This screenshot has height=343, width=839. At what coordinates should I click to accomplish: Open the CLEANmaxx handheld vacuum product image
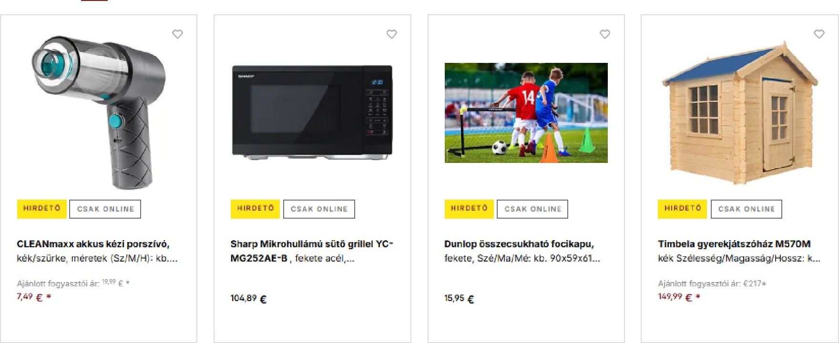coord(99,113)
